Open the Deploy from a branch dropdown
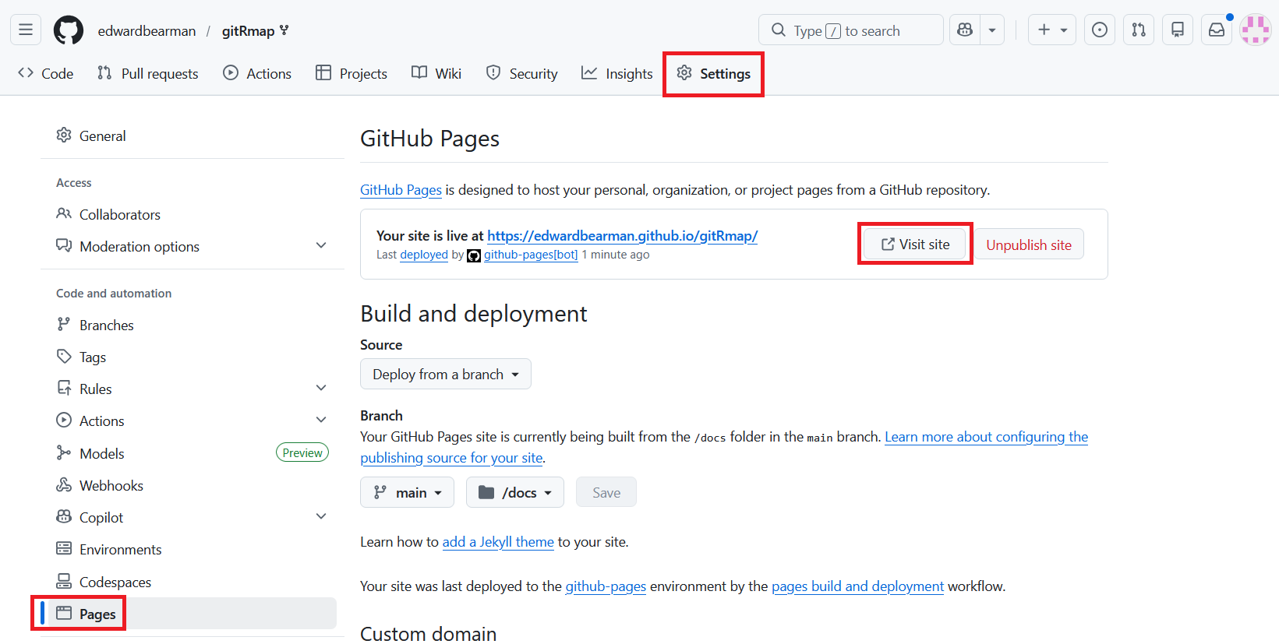This screenshot has height=644, width=1279. (445, 375)
